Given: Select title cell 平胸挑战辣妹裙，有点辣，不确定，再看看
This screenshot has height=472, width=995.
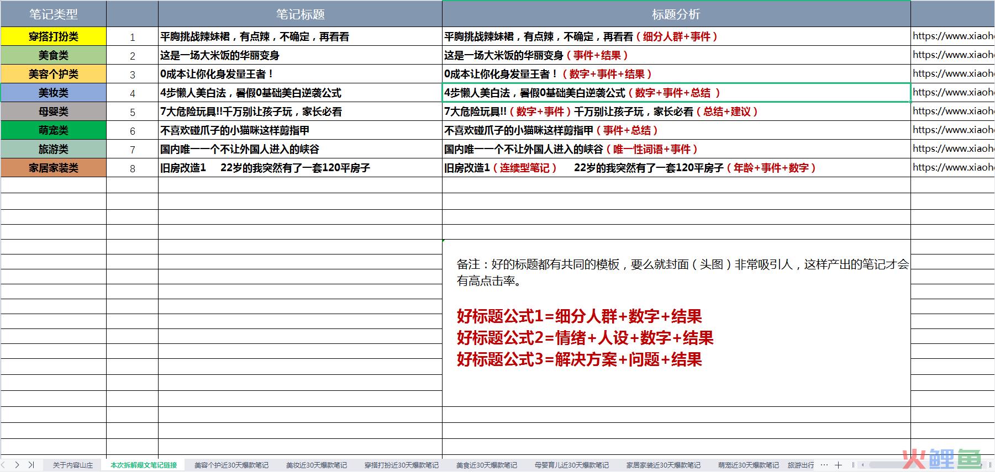Looking at the screenshot, I should coord(300,36).
